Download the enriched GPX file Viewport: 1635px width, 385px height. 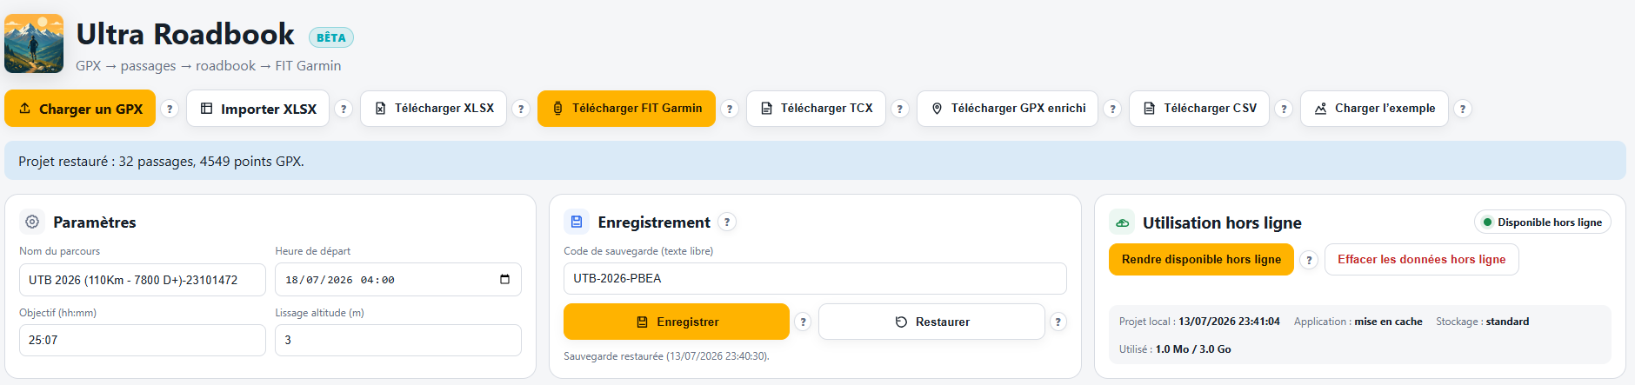(1007, 109)
